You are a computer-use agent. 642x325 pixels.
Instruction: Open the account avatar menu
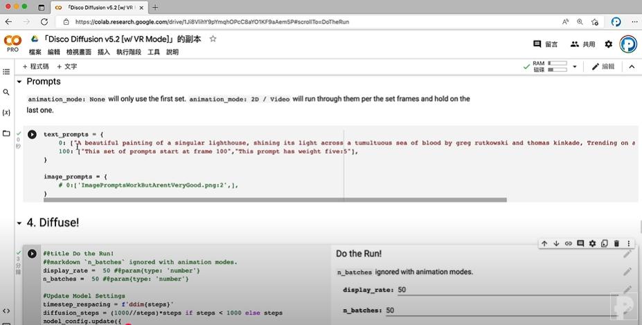coord(628,44)
